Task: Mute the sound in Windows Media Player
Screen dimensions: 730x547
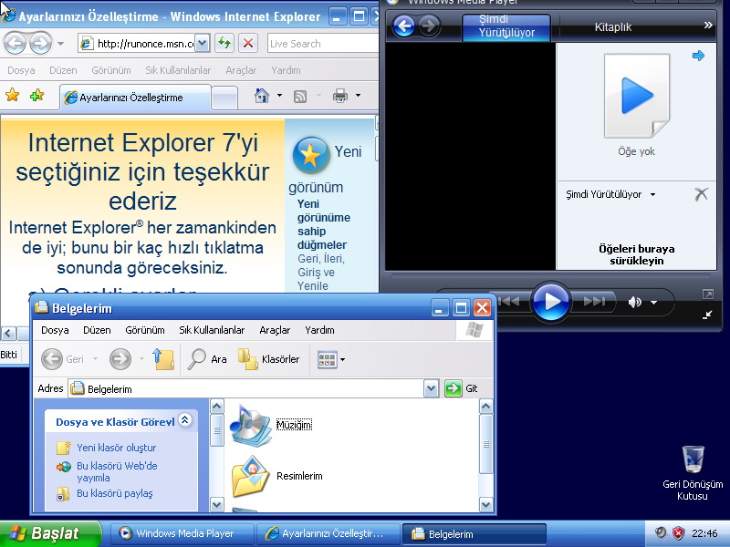Action: click(x=634, y=303)
